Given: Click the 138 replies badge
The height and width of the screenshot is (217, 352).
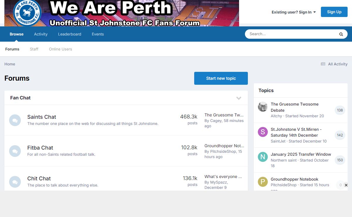Looking at the screenshot, I should [340, 110].
